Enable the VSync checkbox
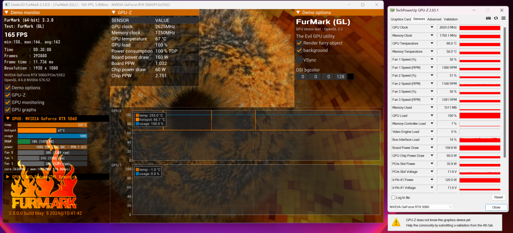Screen dimensions: 513x233 299,60
